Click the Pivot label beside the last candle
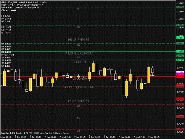185x139 pixels. tap(152, 76)
